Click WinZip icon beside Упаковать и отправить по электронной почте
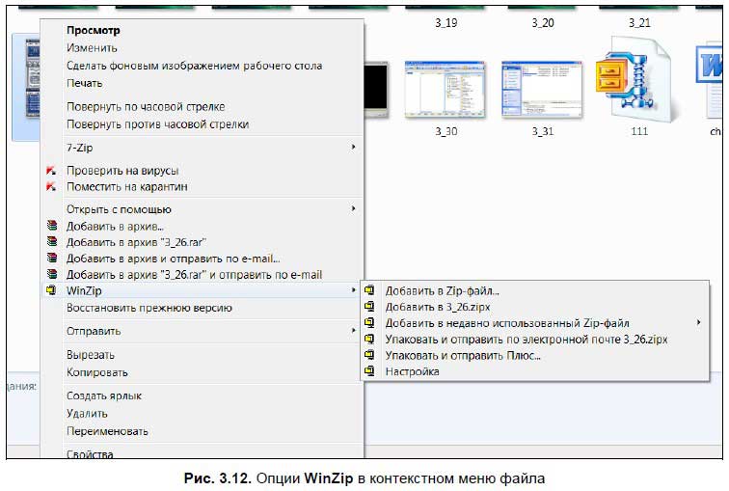This screenshot has width=729, height=491. 369,339
